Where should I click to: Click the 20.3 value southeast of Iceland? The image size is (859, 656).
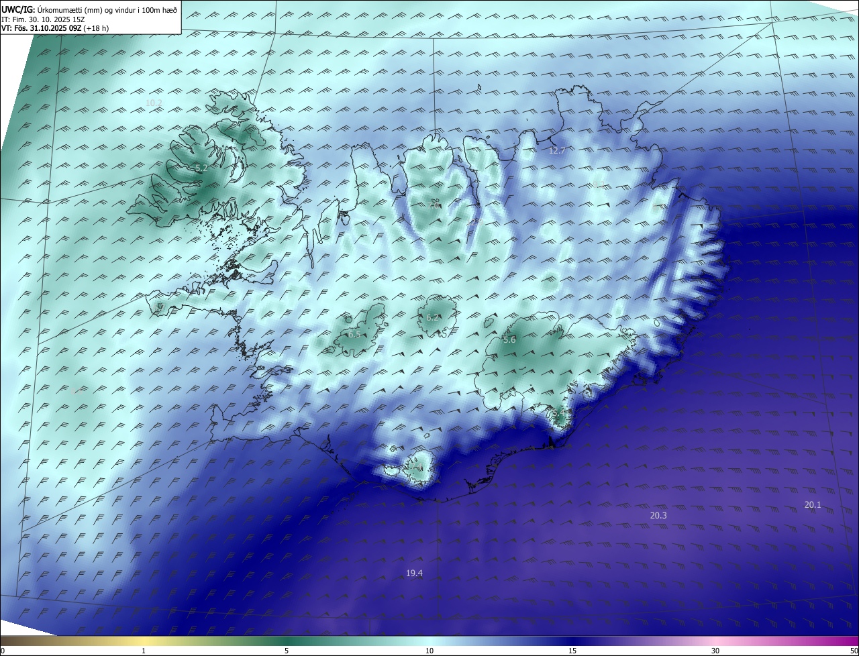pos(658,516)
